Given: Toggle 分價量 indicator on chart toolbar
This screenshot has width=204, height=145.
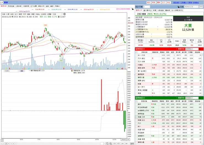Looking at the screenshot, I should click(x=49, y=14).
